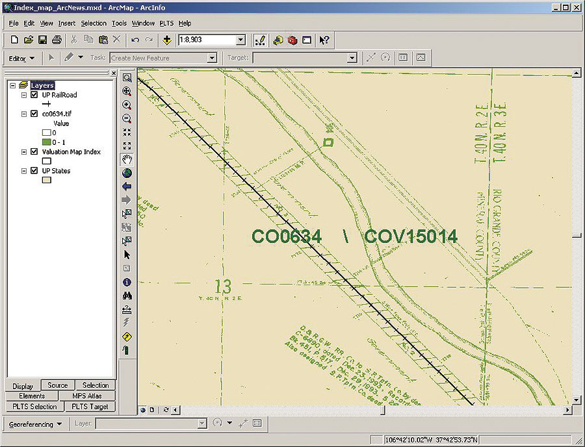Switch to the Source tab

coord(58,385)
